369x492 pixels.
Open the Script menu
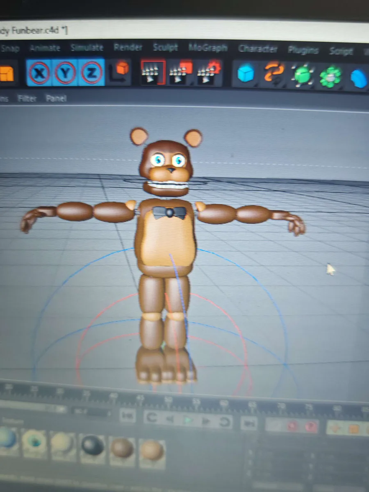point(341,51)
